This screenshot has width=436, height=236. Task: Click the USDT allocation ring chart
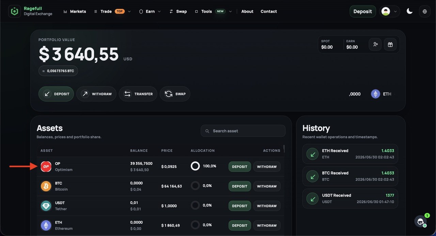pyautogui.click(x=195, y=205)
